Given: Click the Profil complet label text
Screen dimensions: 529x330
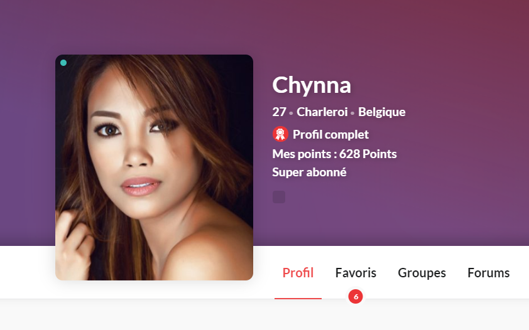Looking at the screenshot, I should (330, 134).
